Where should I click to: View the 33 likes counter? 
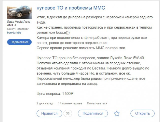(x=67, y=114)
